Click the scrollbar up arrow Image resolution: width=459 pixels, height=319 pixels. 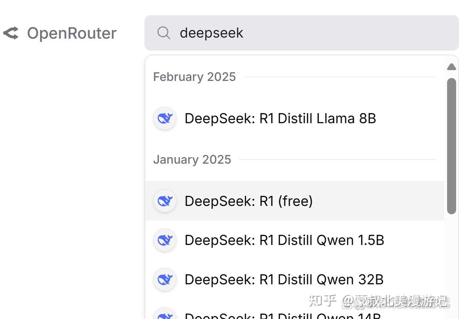451,67
